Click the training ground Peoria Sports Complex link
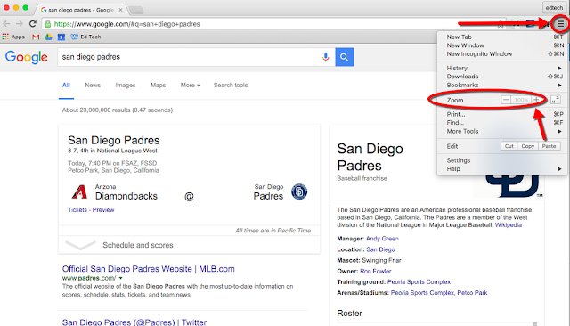Viewport: 570px width, 326px height. [x=419, y=282]
